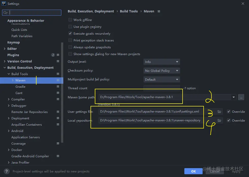
Task: Expand the Android node
Action: 9,131
